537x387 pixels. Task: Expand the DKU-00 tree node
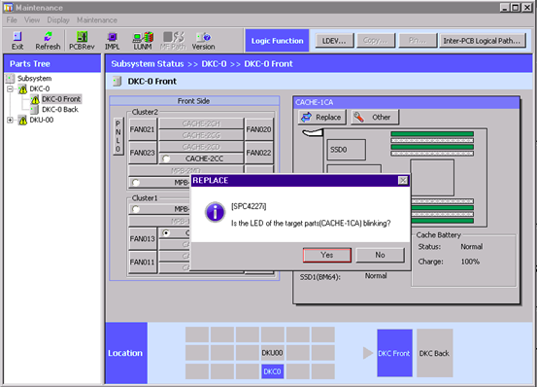(x=10, y=120)
